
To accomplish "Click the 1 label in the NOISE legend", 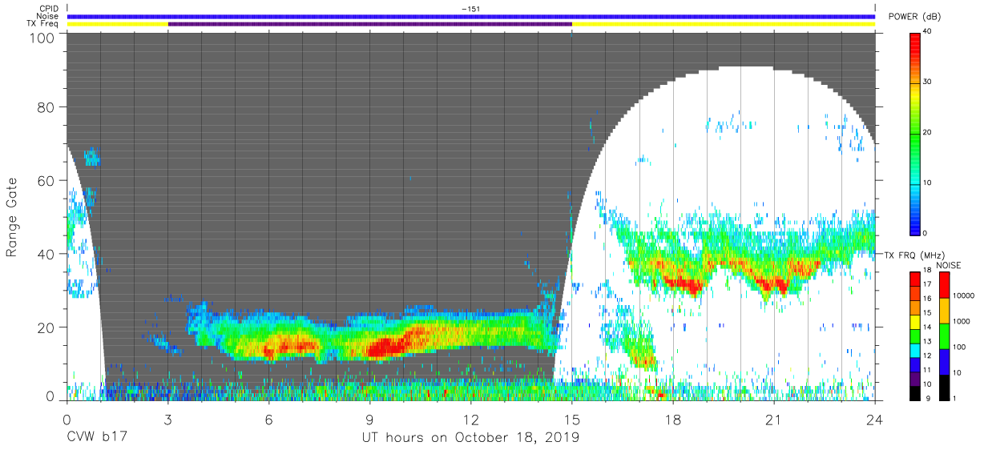I will coord(953,398).
